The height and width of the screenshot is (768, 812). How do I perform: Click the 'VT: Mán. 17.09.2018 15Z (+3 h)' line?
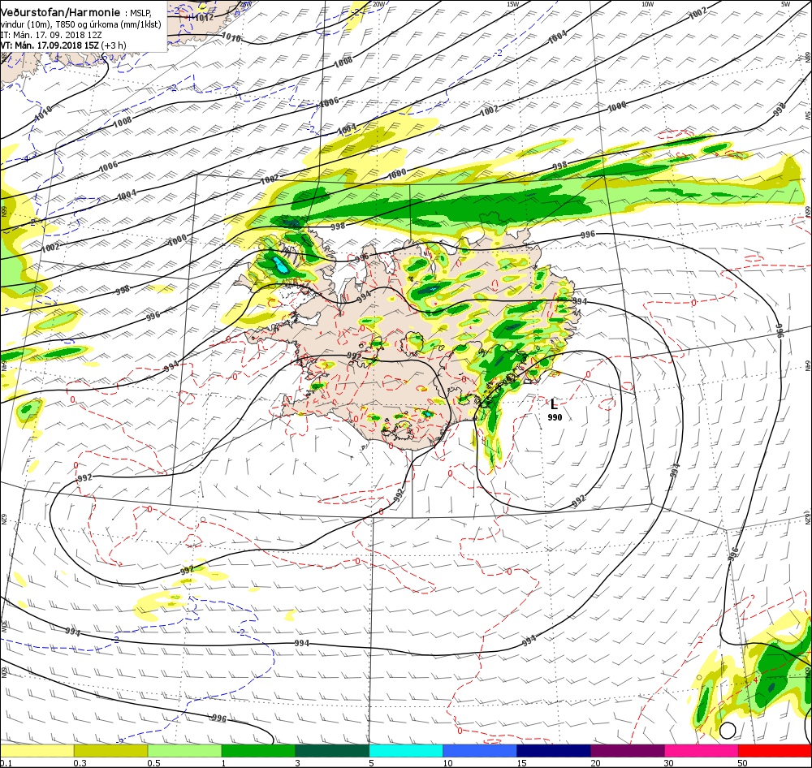(x=63, y=45)
